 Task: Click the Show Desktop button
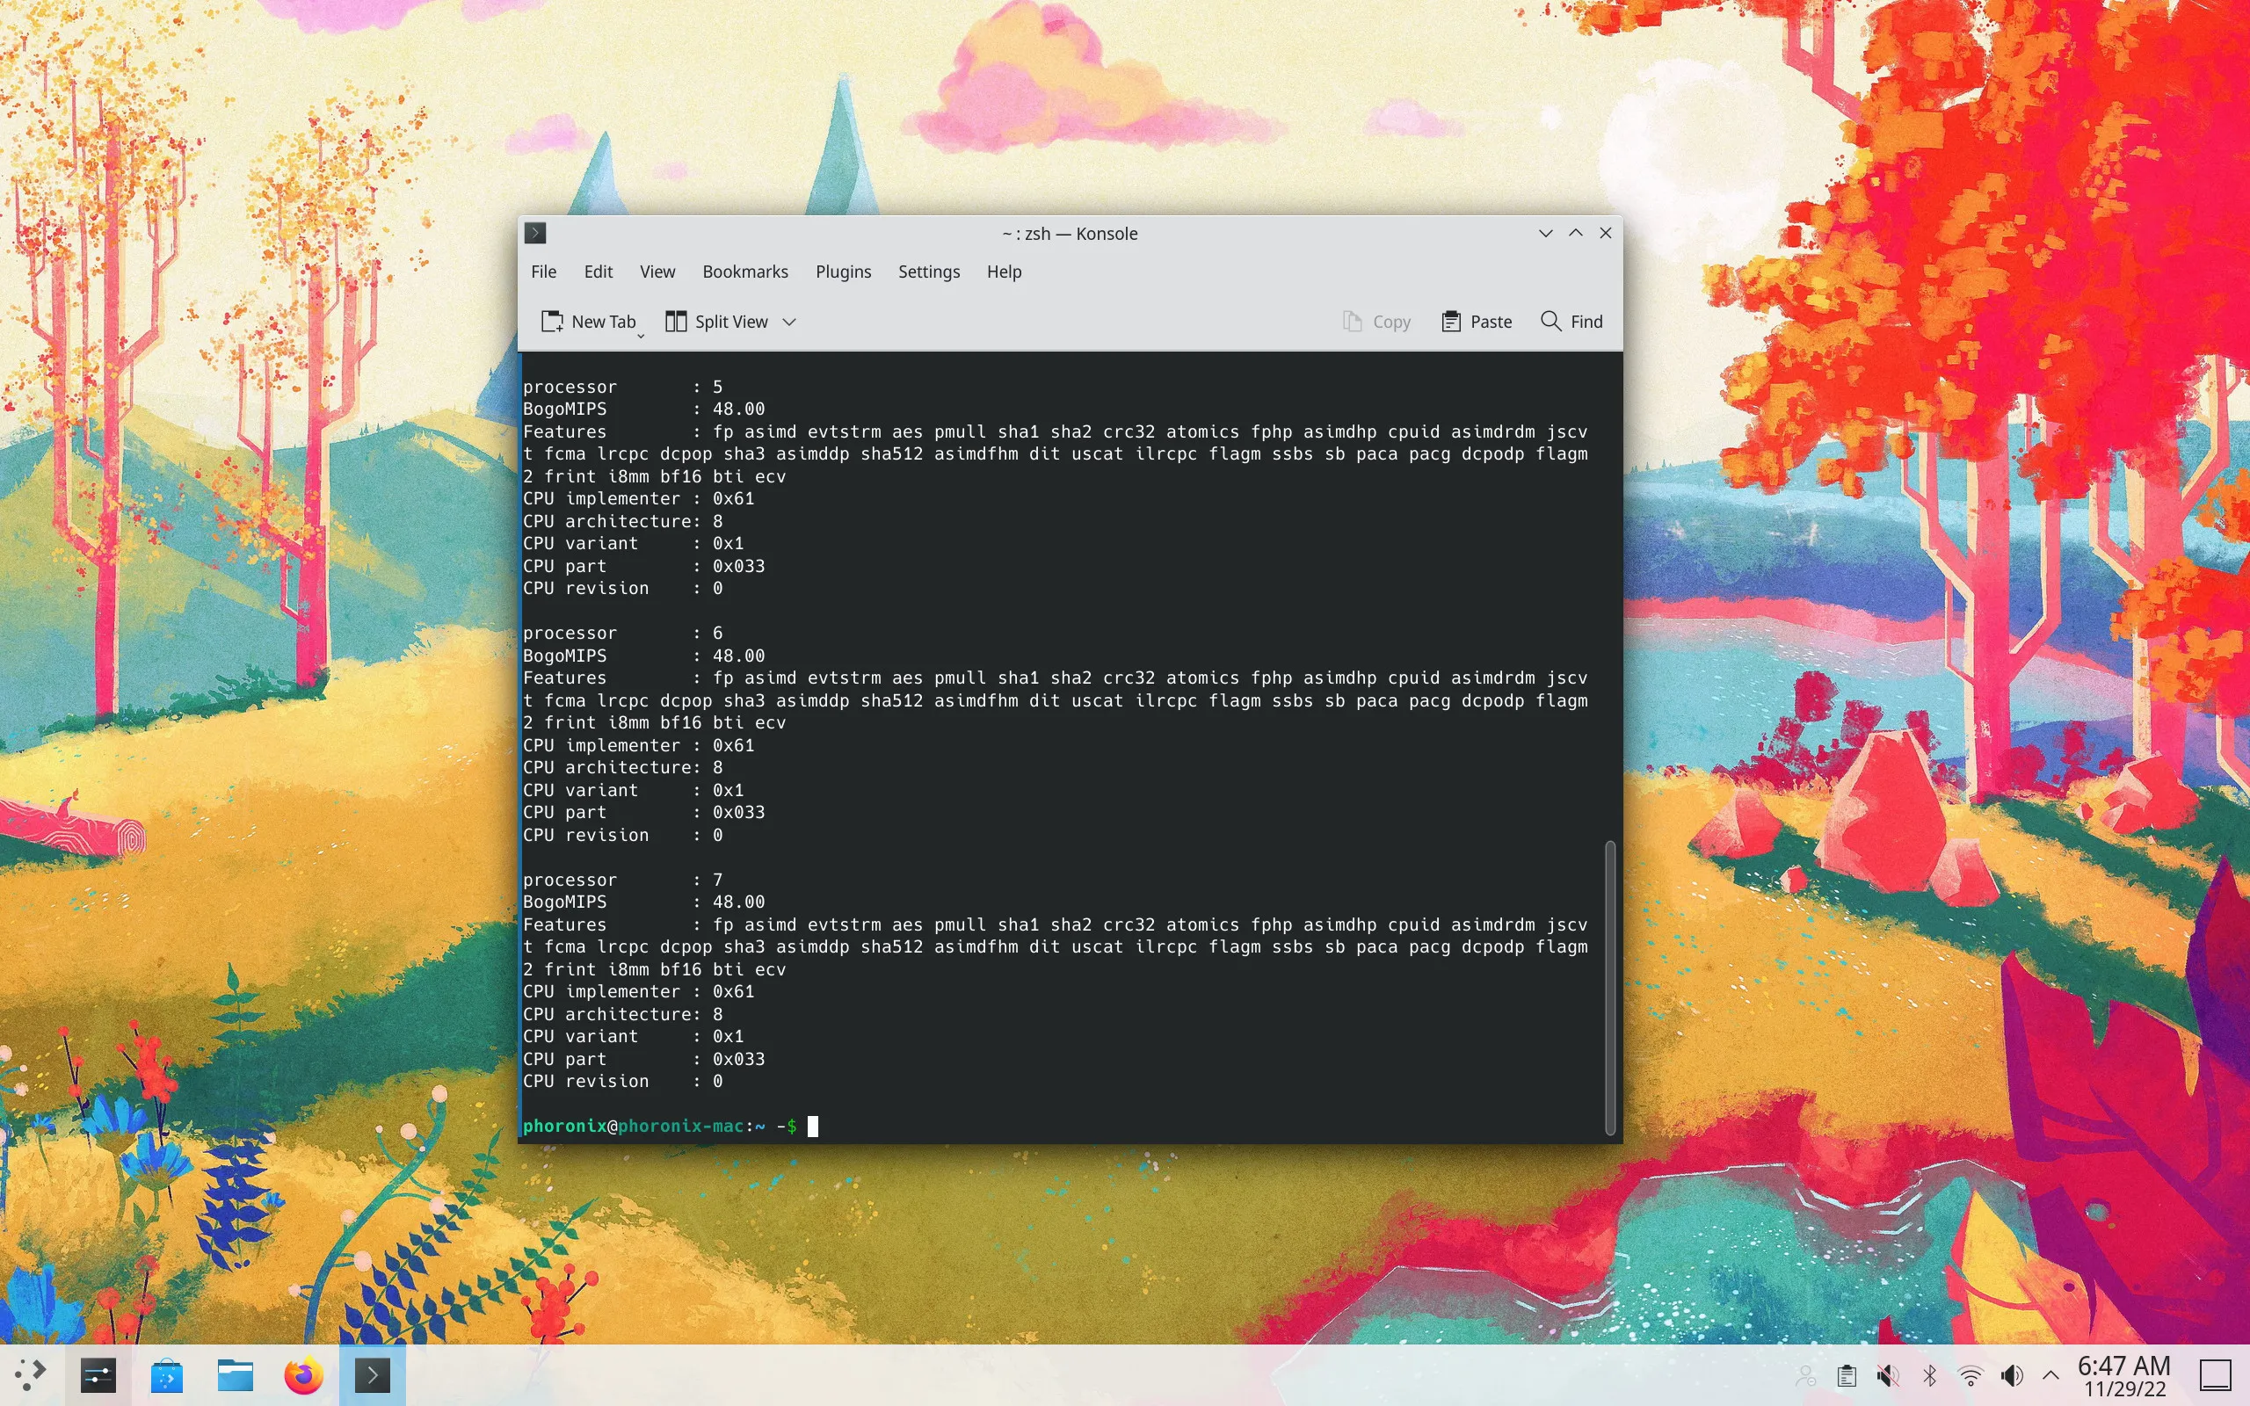pyautogui.click(x=2217, y=1374)
